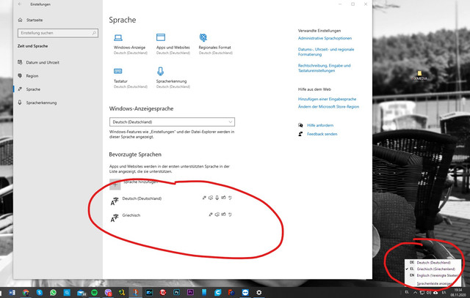Focus the Einstellung suchen field
The image size is (470, 298).
pyautogui.click(x=58, y=33)
